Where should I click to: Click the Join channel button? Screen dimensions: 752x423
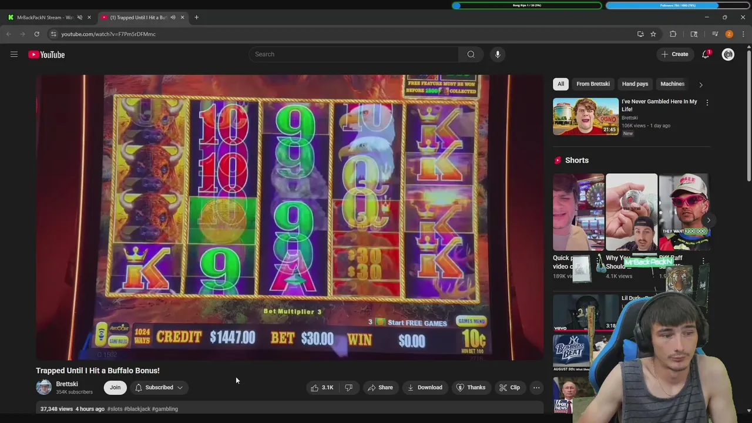[x=115, y=387]
